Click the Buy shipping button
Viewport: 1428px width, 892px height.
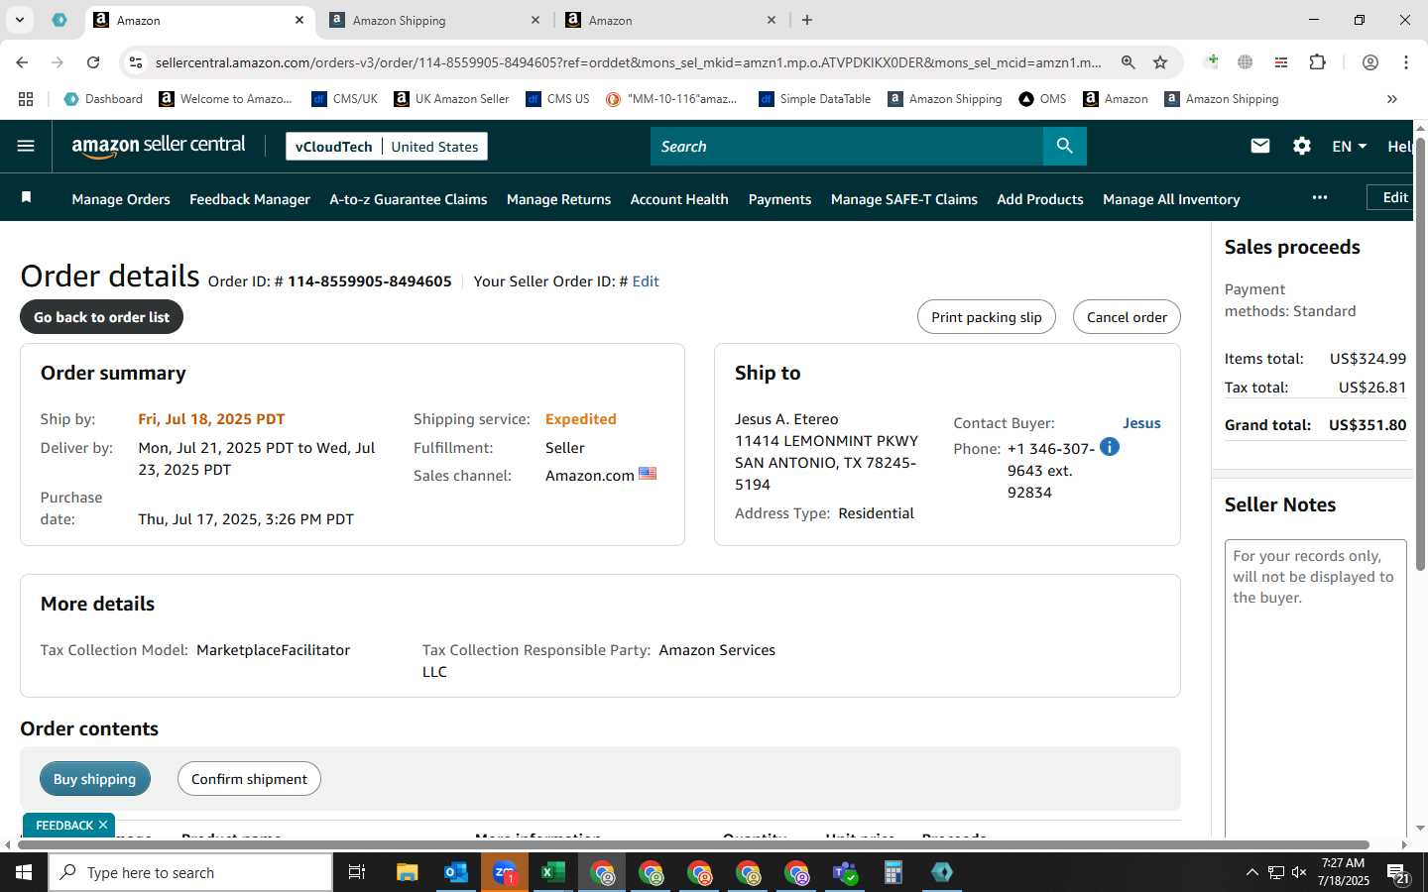pyautogui.click(x=94, y=779)
